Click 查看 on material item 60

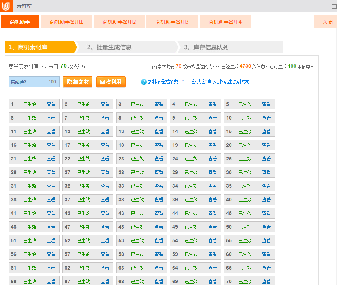coord(266,254)
